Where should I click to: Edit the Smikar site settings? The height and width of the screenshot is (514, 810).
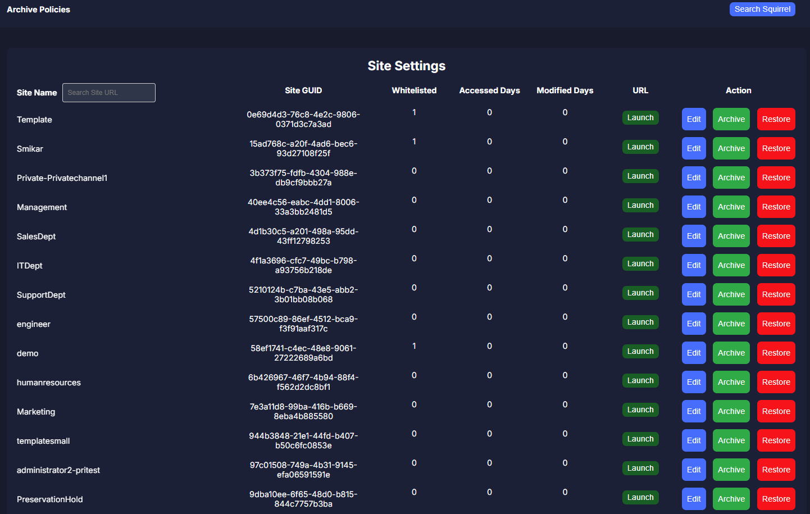pyautogui.click(x=693, y=148)
